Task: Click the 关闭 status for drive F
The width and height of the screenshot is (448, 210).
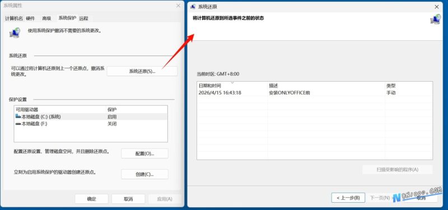Action: [111, 124]
